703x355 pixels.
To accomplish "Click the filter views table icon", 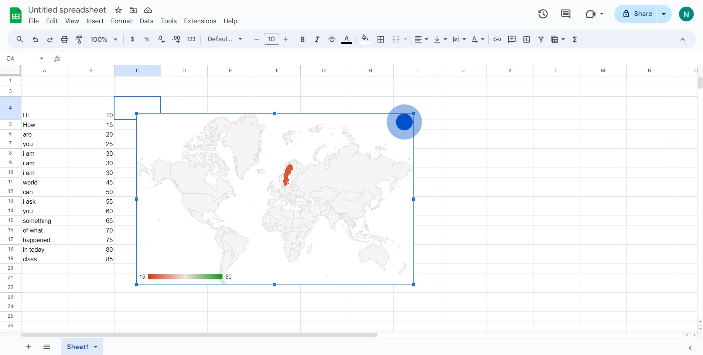I will tap(554, 39).
